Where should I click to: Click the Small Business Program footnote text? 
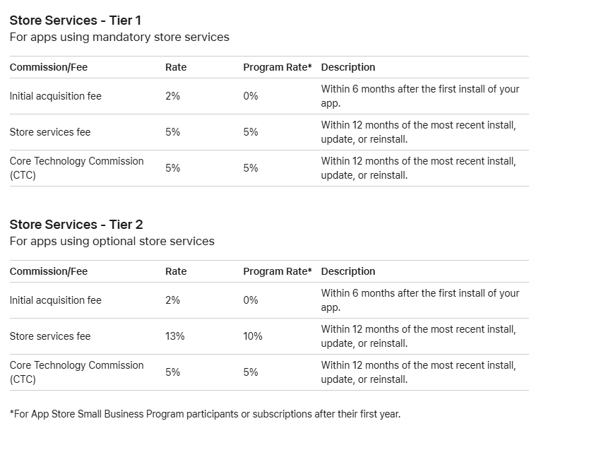[x=205, y=414]
